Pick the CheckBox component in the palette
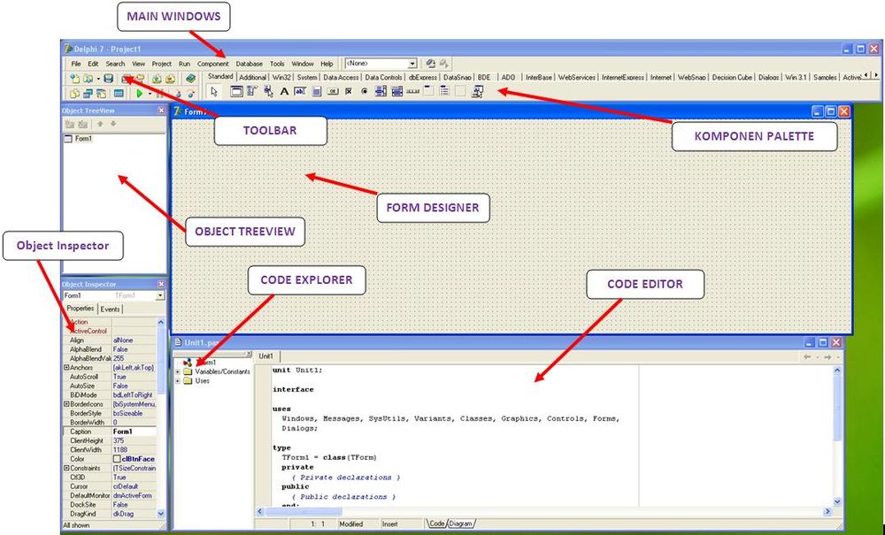The width and height of the screenshot is (885, 535). tap(348, 91)
